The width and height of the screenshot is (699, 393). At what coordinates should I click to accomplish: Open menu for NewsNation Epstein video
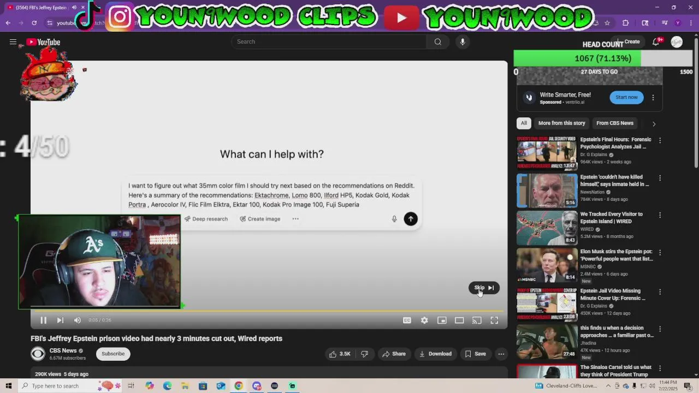660,178
